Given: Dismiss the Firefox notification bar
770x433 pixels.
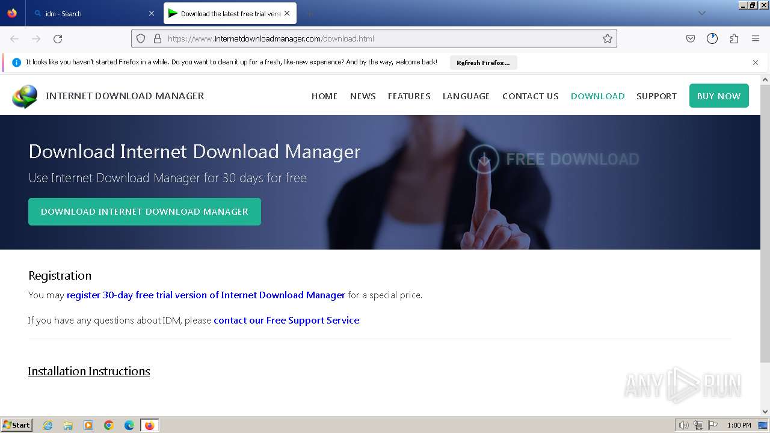Looking at the screenshot, I should pyautogui.click(x=756, y=63).
